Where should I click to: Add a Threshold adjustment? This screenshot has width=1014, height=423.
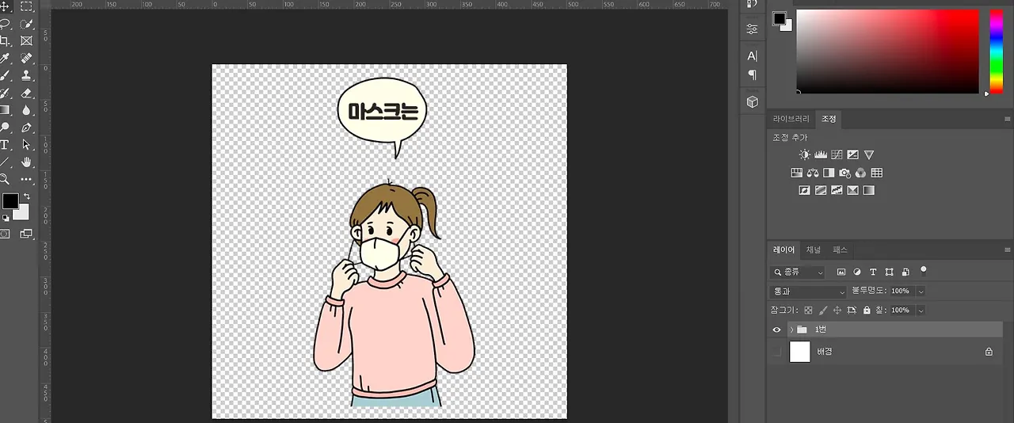pyautogui.click(x=837, y=191)
